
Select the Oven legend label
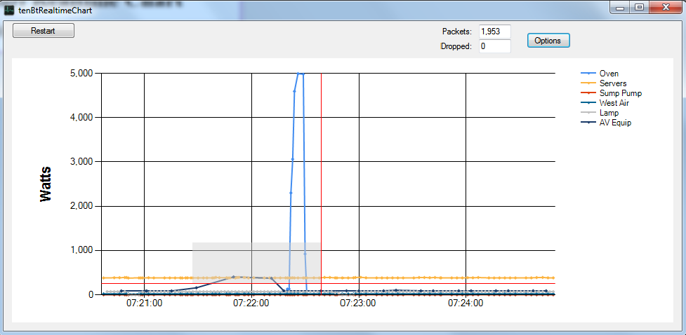609,74
